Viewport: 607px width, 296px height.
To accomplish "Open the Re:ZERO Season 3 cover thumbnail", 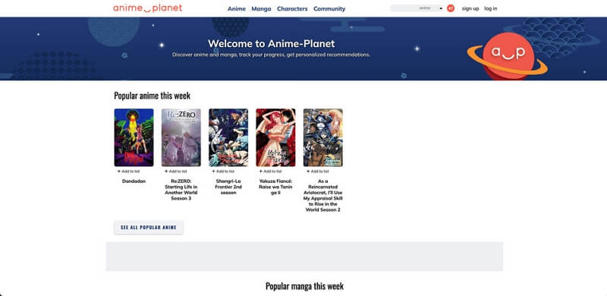I will [x=181, y=137].
